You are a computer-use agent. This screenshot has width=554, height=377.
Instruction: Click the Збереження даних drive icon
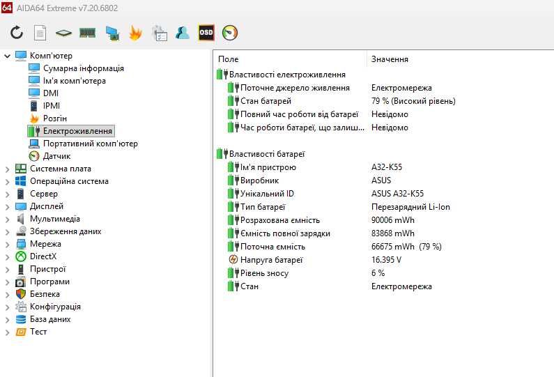21,231
